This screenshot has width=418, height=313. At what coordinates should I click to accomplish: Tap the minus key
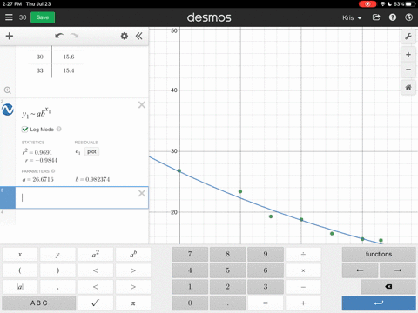tap(303, 287)
